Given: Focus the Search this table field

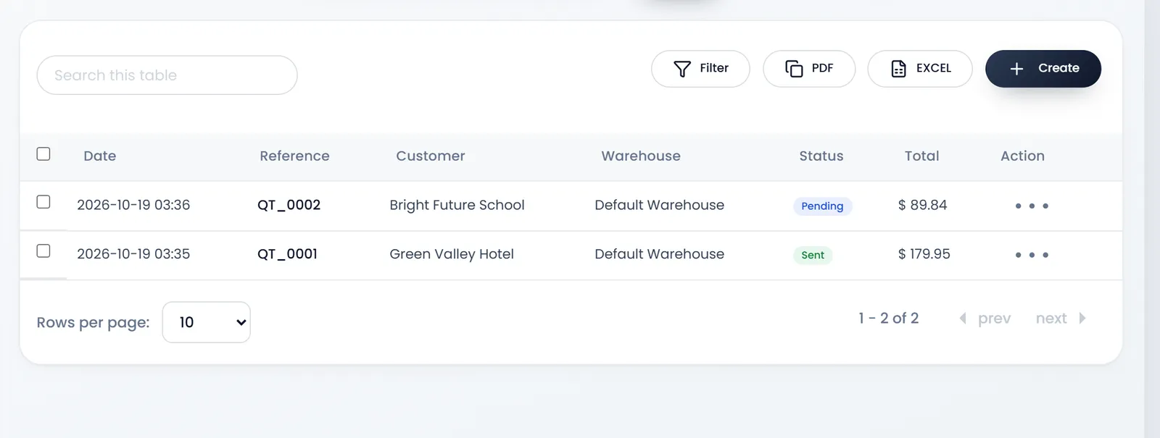Looking at the screenshot, I should pos(167,75).
